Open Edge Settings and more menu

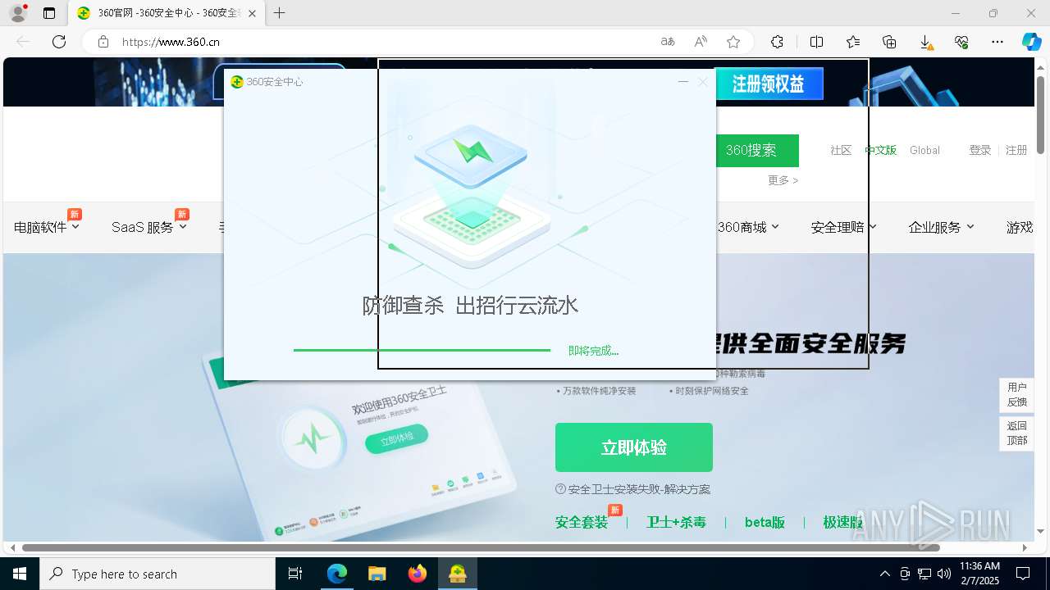coord(997,42)
